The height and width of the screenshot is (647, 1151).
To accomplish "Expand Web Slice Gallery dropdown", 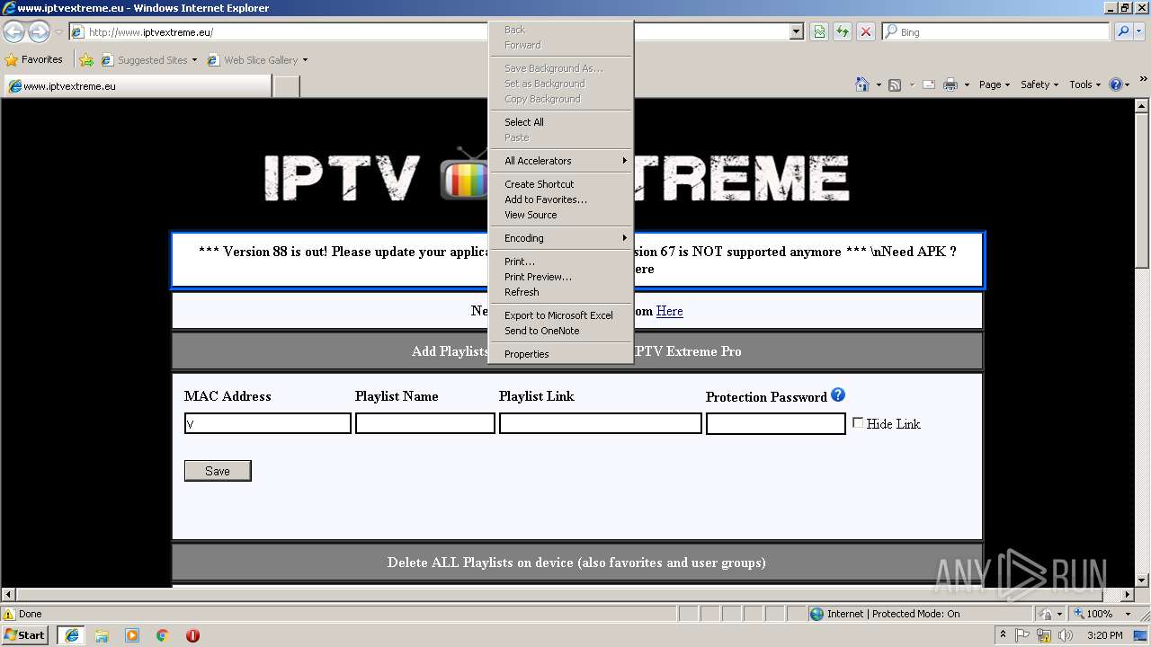I will (x=305, y=60).
